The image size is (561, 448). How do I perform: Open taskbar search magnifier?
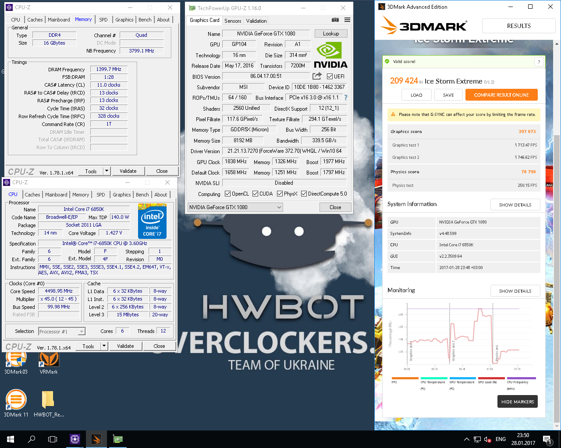[x=32, y=439]
